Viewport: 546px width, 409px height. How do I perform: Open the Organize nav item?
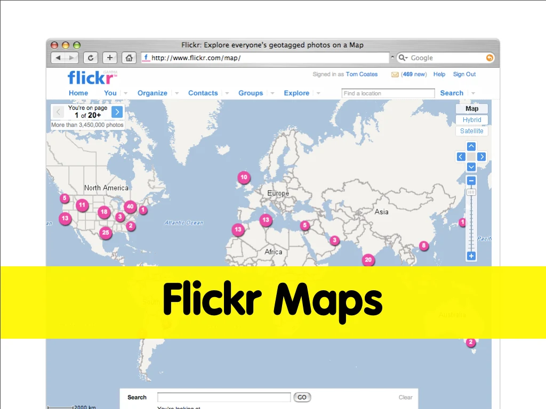tap(152, 93)
